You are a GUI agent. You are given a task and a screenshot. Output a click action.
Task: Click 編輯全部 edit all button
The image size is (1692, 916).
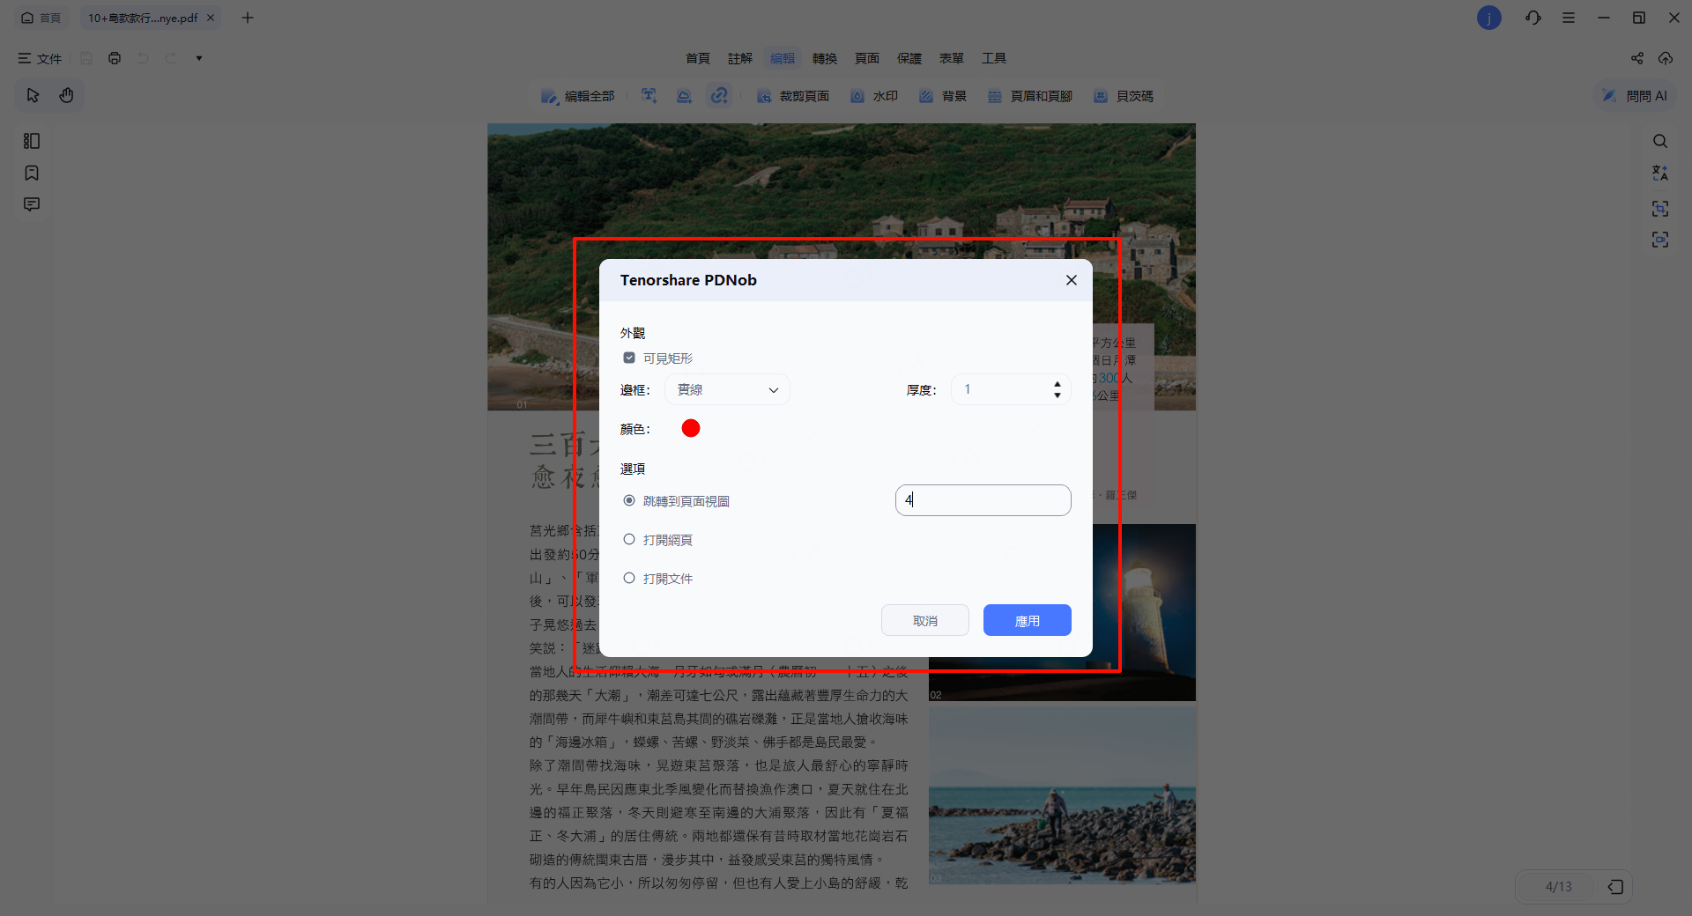pyautogui.click(x=578, y=96)
